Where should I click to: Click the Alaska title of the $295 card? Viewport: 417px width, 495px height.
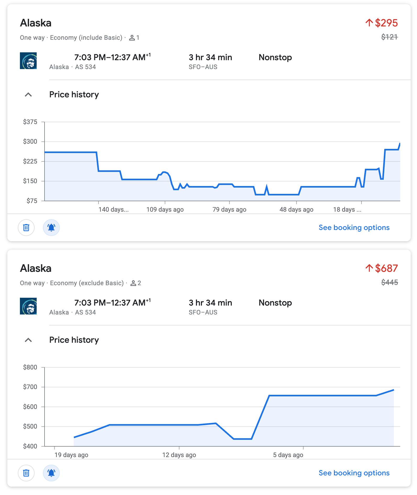point(36,23)
